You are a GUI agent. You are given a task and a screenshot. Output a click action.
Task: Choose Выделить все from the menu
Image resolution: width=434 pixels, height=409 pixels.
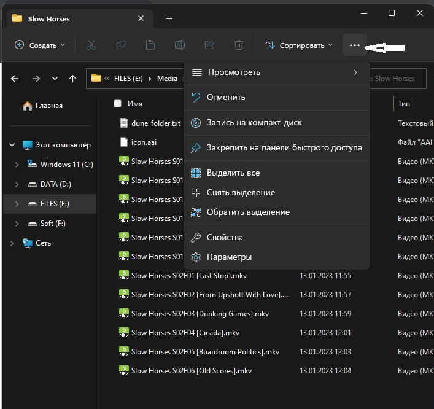[x=233, y=173]
